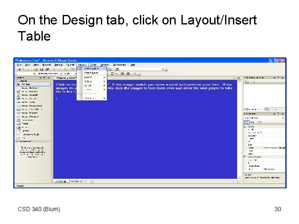Open the Project menu

(47, 65)
